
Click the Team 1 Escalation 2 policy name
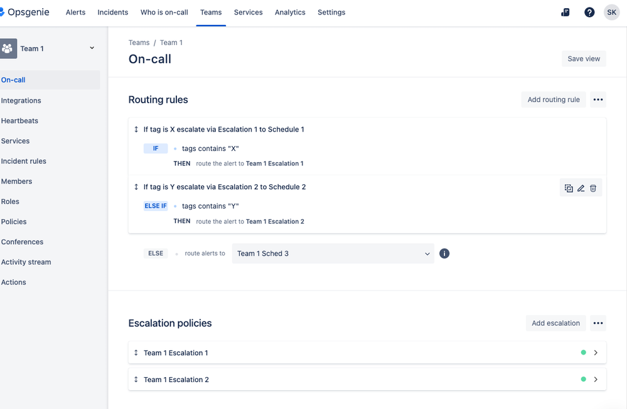coord(176,380)
